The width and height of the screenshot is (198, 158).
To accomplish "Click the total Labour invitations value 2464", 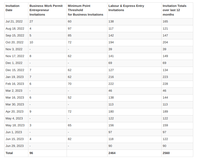I will pyautogui.click(x=112, y=153).
